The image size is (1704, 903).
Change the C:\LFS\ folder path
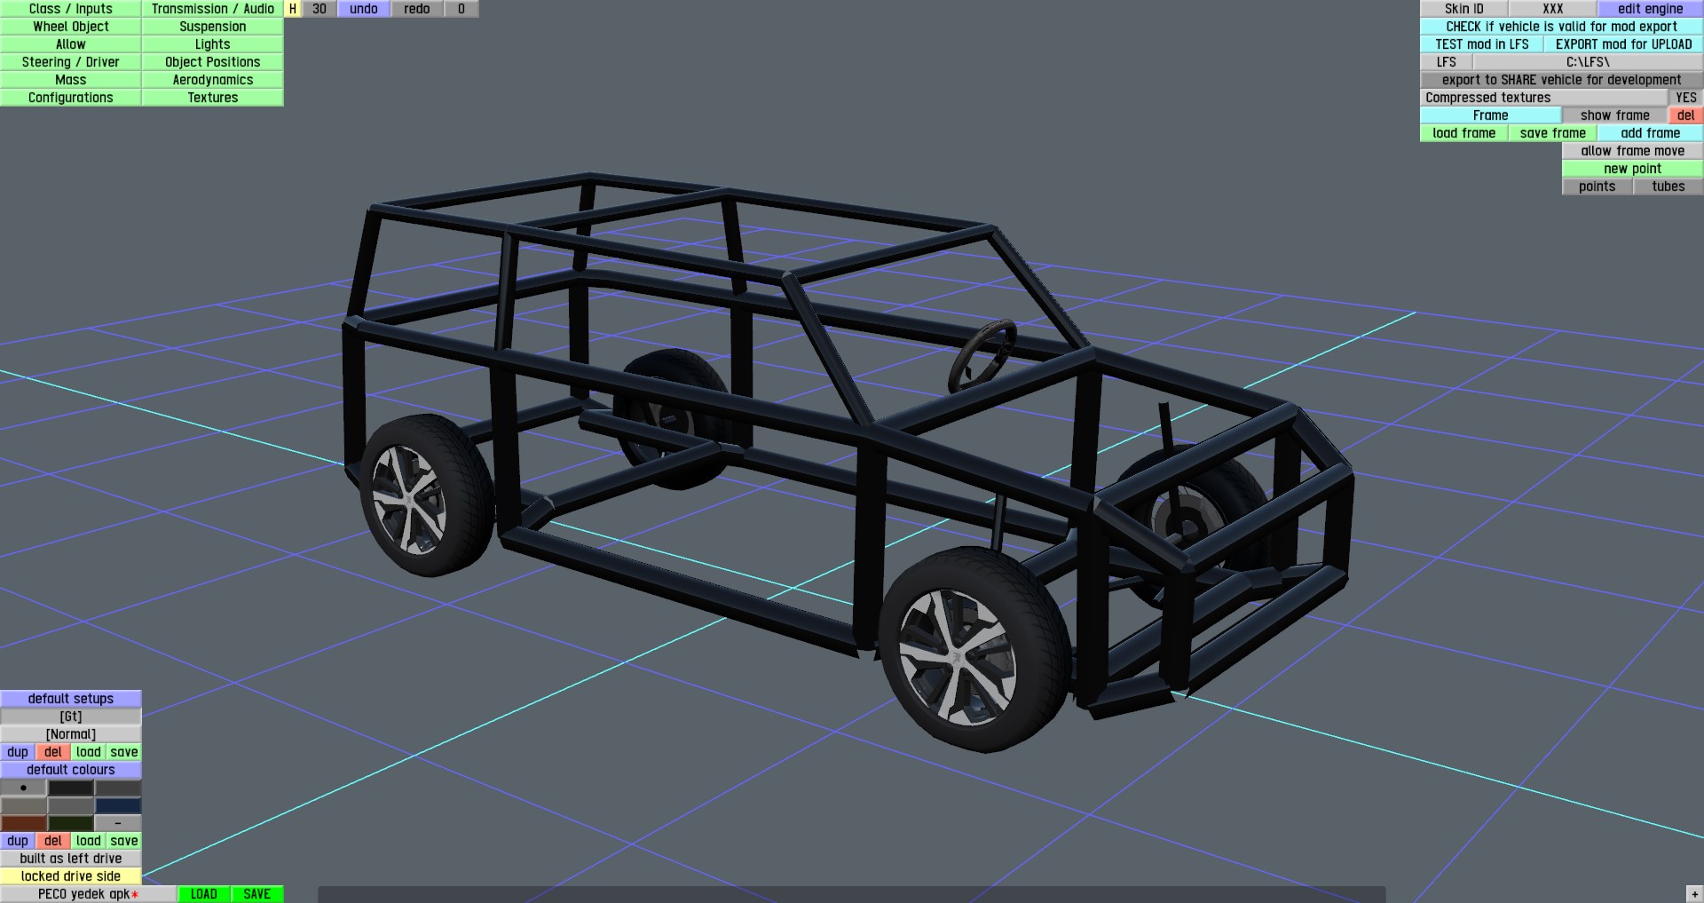pyautogui.click(x=1589, y=62)
